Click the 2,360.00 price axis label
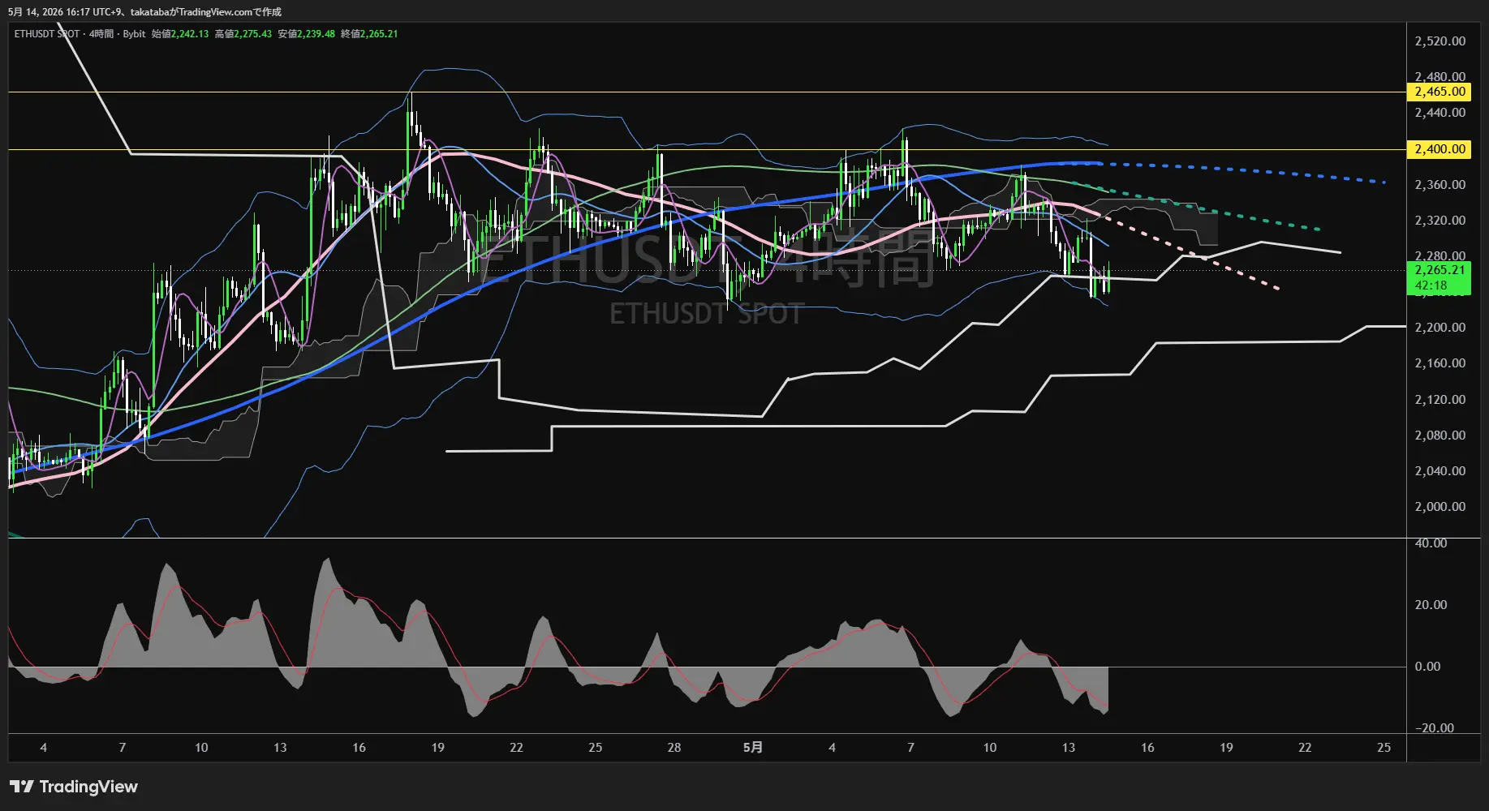The height and width of the screenshot is (811, 1489). [x=1440, y=185]
